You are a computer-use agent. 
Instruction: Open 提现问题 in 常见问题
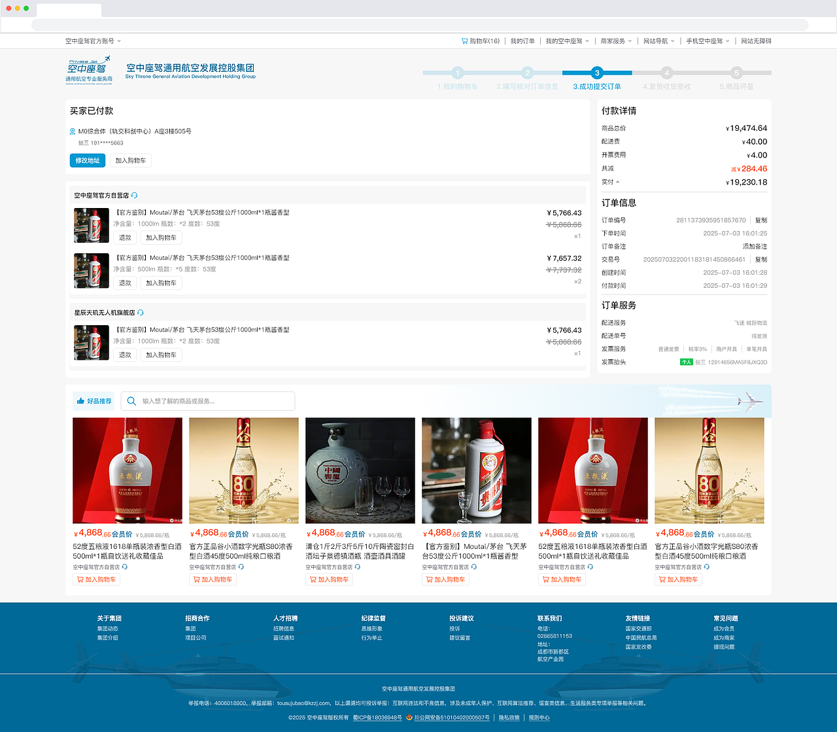point(724,647)
